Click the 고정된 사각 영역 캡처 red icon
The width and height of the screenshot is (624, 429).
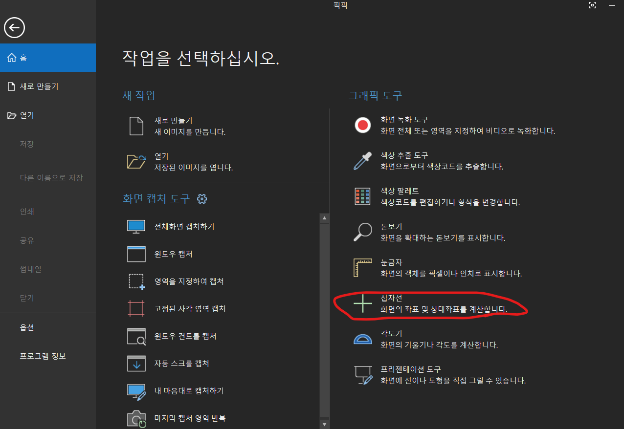point(136,309)
